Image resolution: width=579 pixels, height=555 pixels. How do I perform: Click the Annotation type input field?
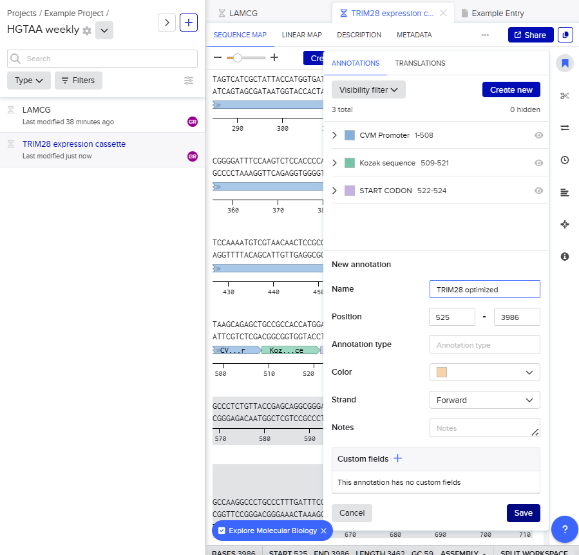484,345
